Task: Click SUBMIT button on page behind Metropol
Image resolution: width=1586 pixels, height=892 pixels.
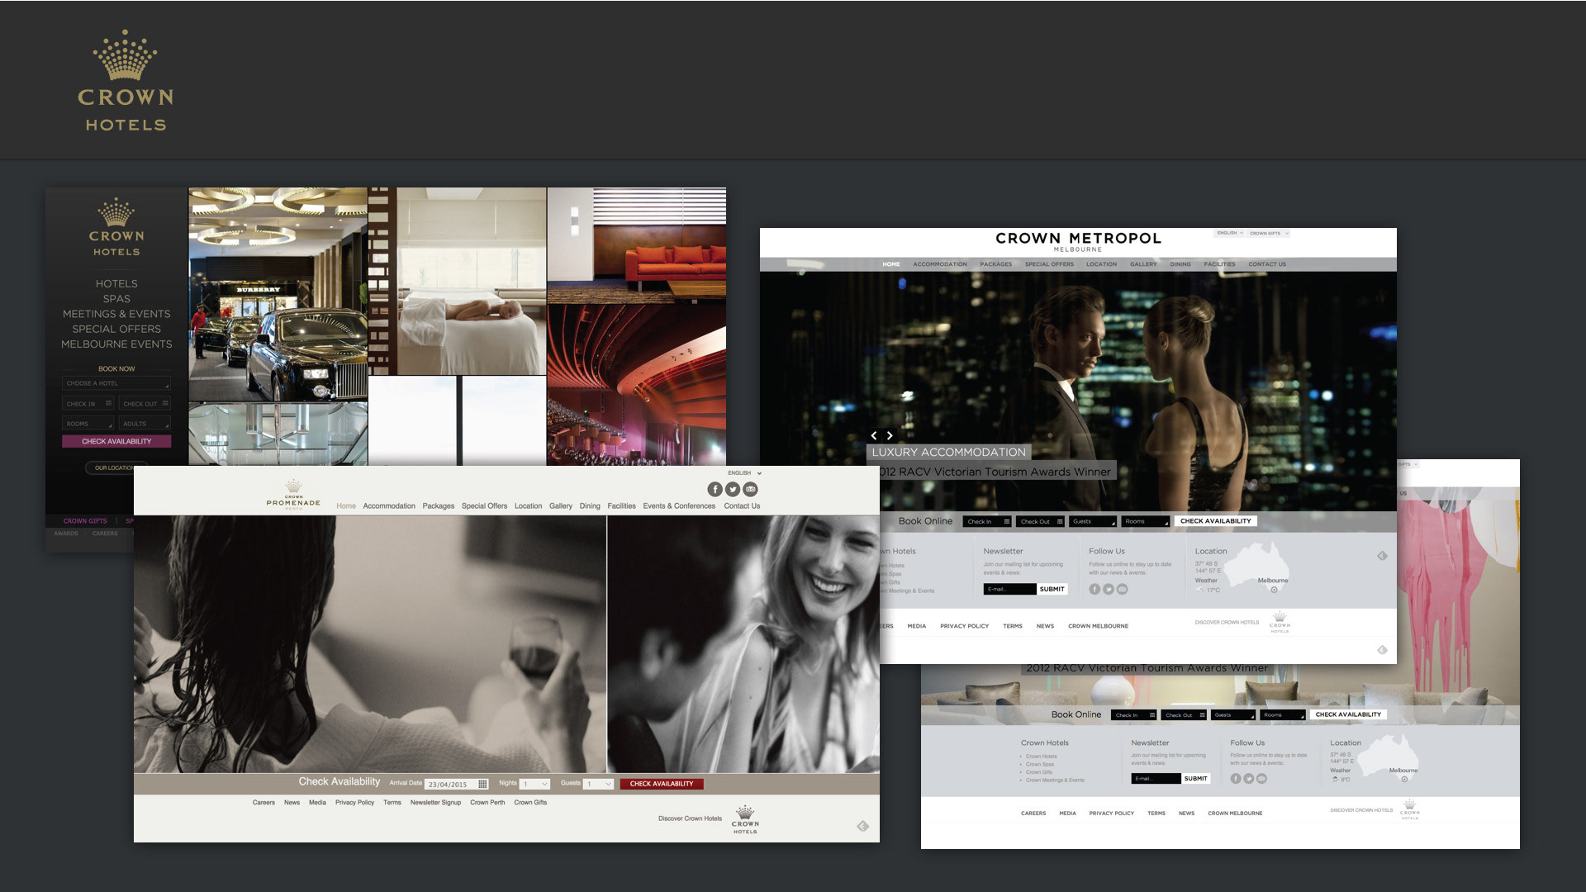Action: pos(1195,778)
